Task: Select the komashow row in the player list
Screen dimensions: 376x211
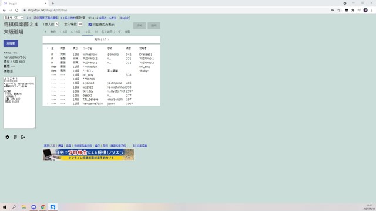Action: pos(101,55)
